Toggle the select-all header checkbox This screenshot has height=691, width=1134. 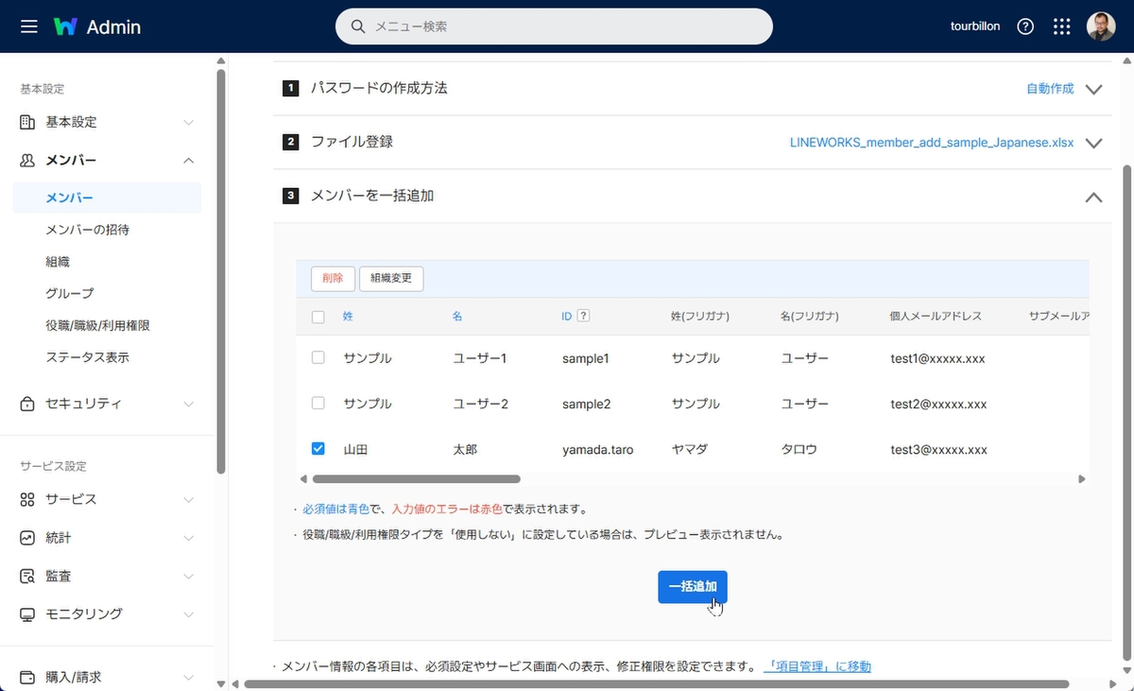tap(318, 317)
